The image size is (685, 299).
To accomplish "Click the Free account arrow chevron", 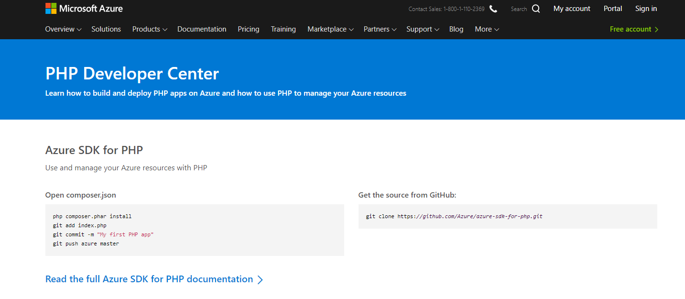I will point(656,29).
